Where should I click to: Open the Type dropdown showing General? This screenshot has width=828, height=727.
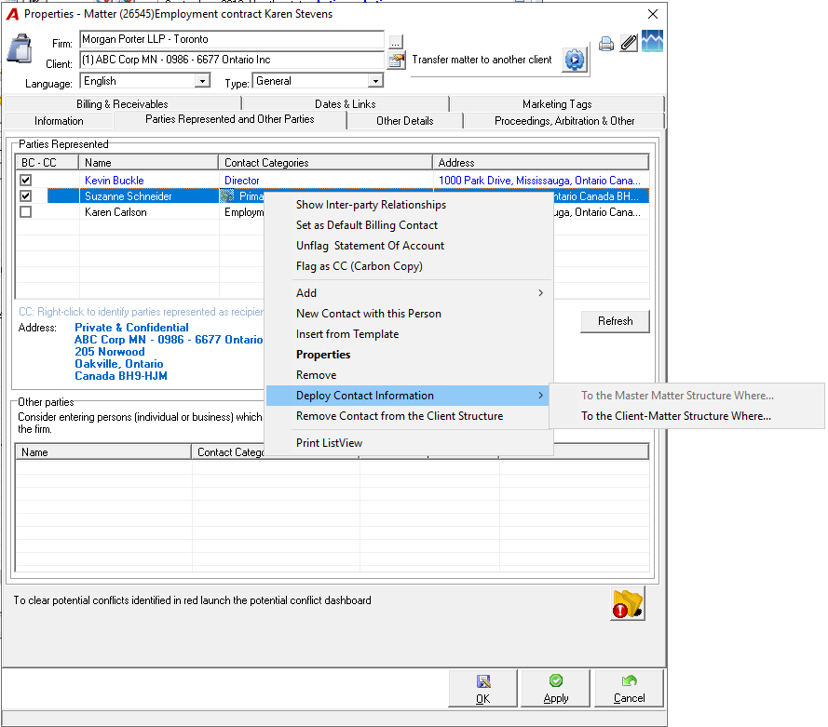tap(375, 81)
